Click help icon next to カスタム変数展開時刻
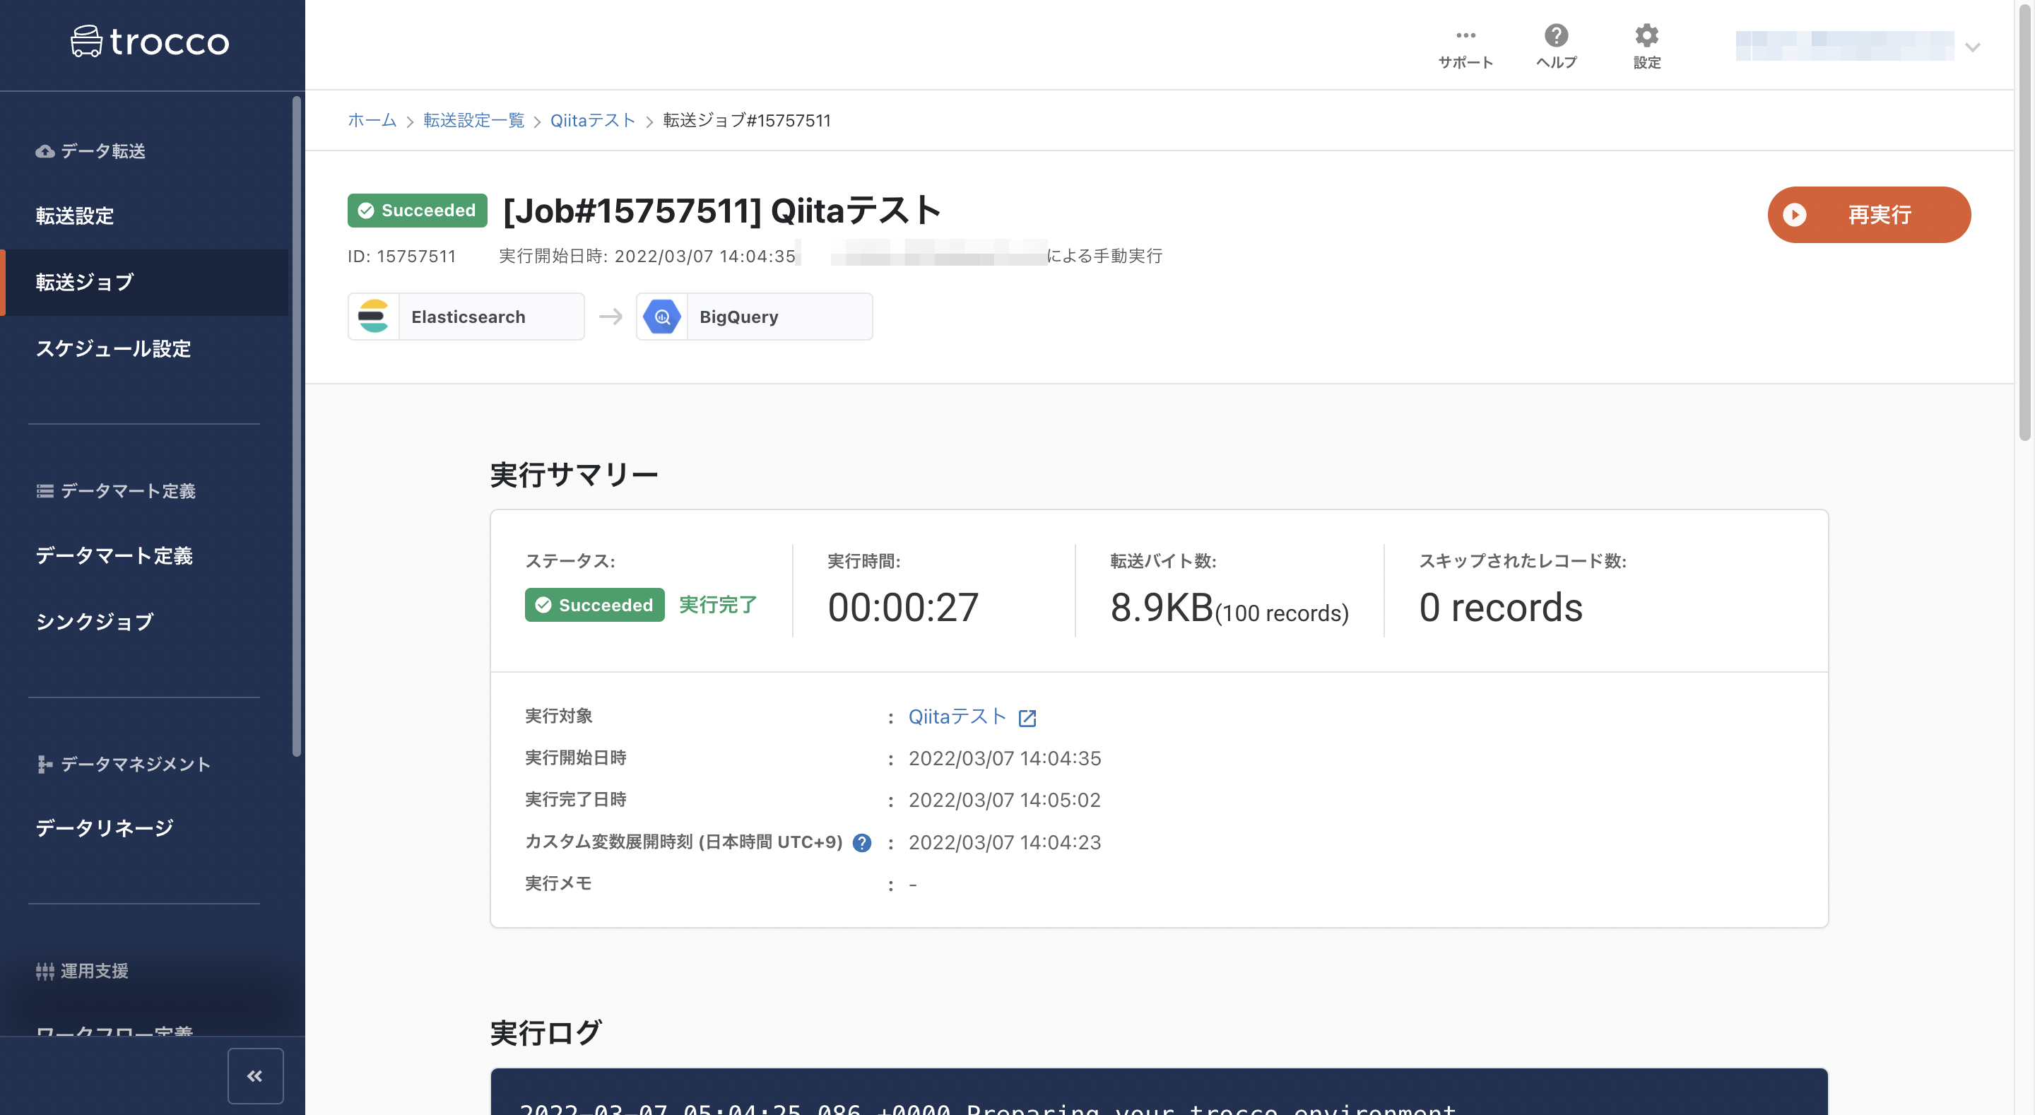 [862, 843]
